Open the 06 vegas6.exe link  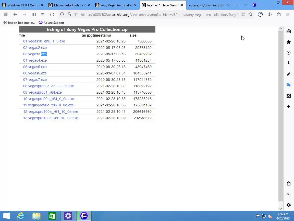pyautogui.click(x=35, y=73)
